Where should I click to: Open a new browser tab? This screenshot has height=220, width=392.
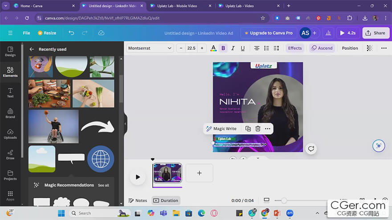[289, 6]
